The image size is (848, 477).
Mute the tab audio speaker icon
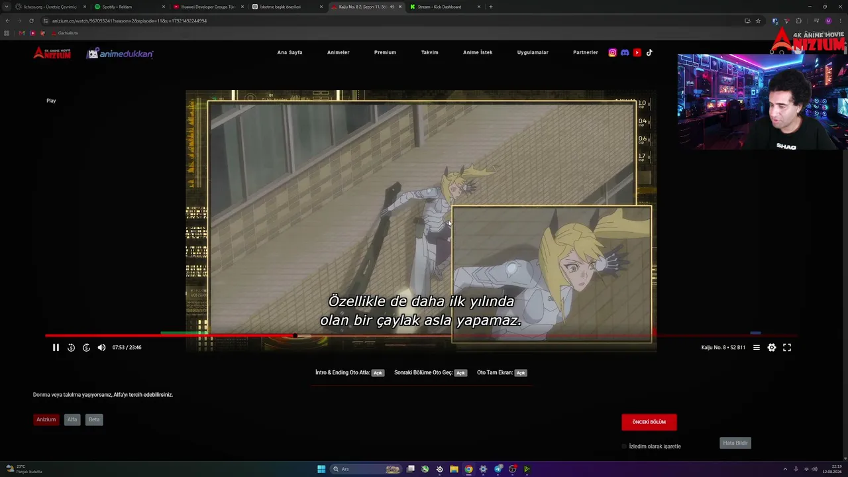pyautogui.click(x=392, y=7)
